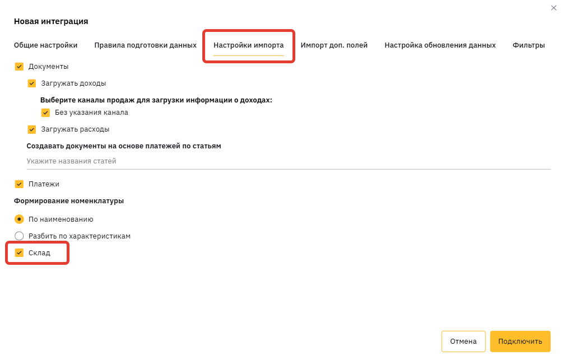Toggle the Загружать доходы checkbox
Screen dimensions: 562x360
32,83
